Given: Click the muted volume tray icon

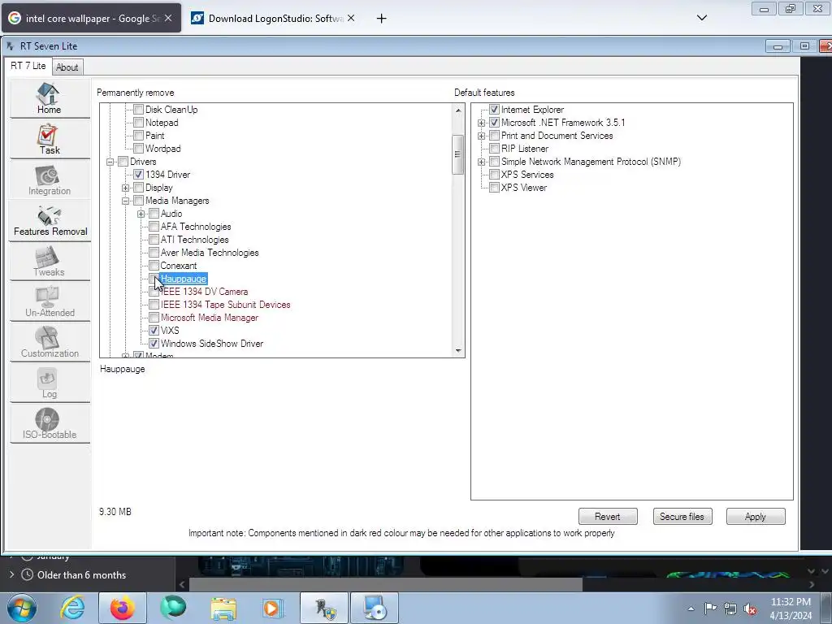Looking at the screenshot, I should [x=750, y=609].
